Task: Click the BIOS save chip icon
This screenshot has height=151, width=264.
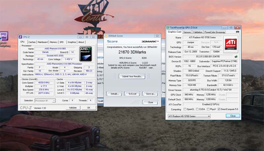Action: click(x=236, y=57)
